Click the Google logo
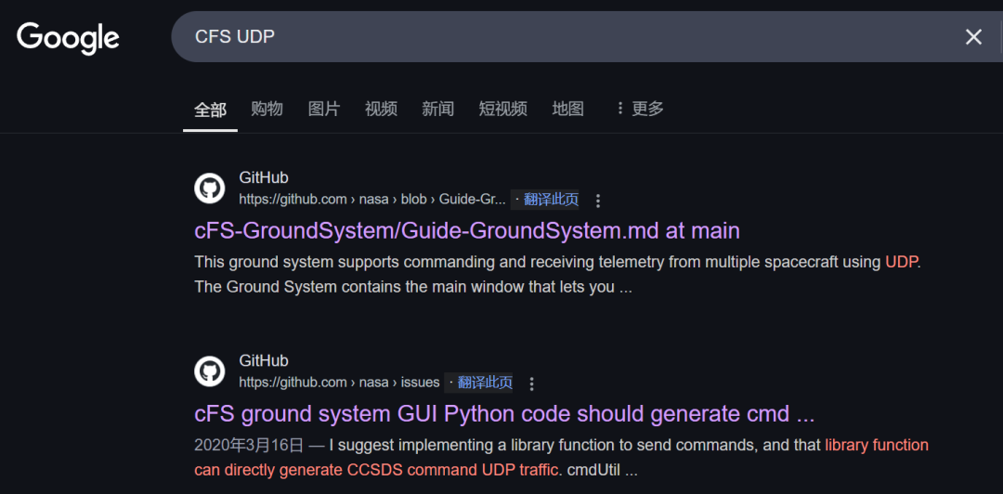1003x494 pixels. tap(68, 37)
